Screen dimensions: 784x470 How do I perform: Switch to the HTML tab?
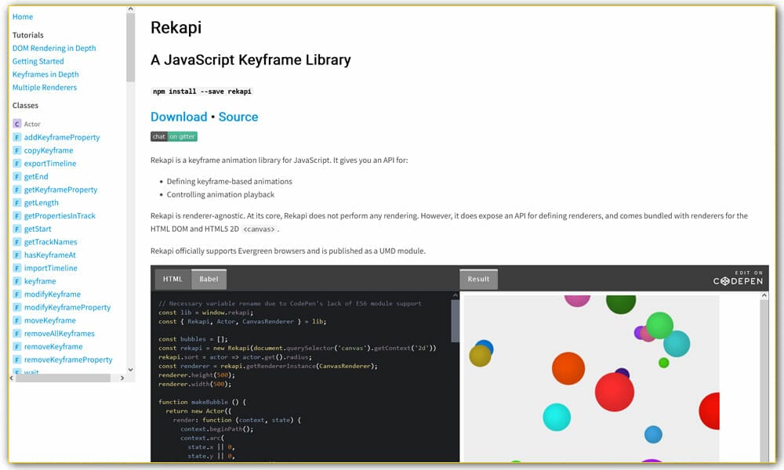click(172, 279)
